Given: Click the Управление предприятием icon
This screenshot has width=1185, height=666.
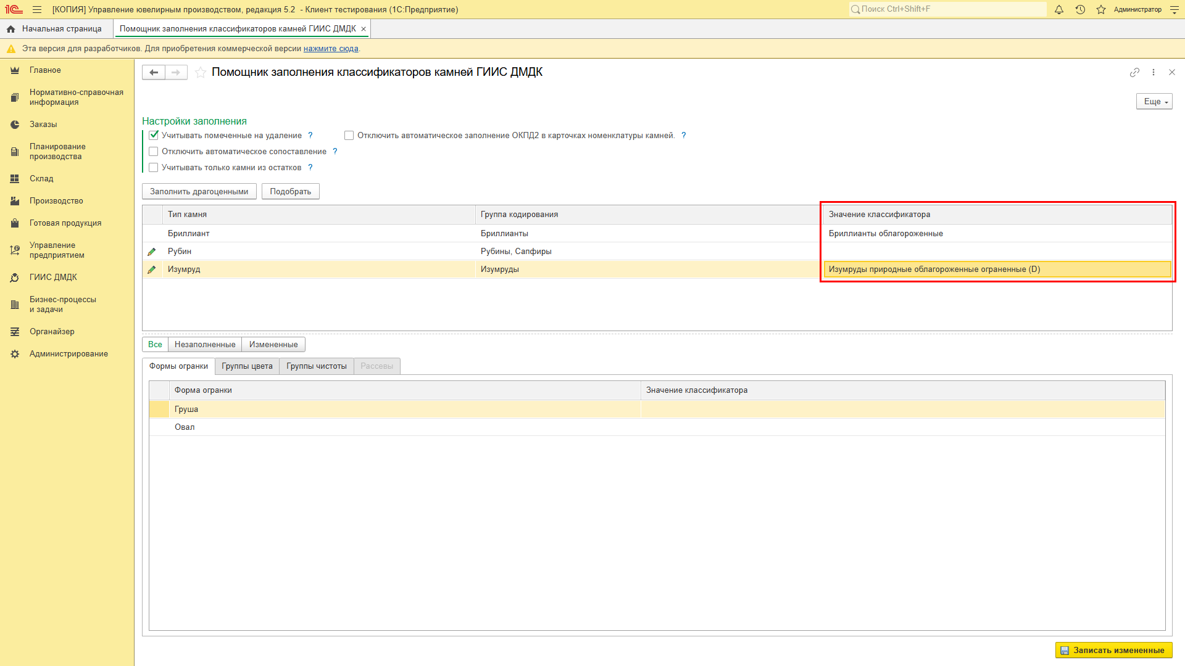Looking at the screenshot, I should tap(15, 250).
